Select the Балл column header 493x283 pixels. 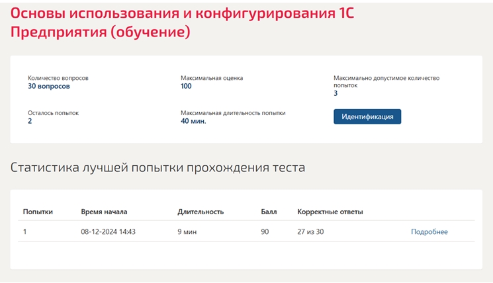click(x=269, y=212)
